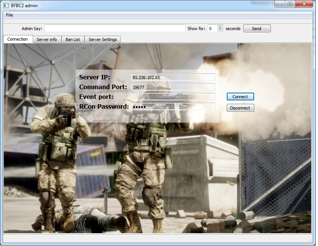Send the admin message

tap(257, 29)
